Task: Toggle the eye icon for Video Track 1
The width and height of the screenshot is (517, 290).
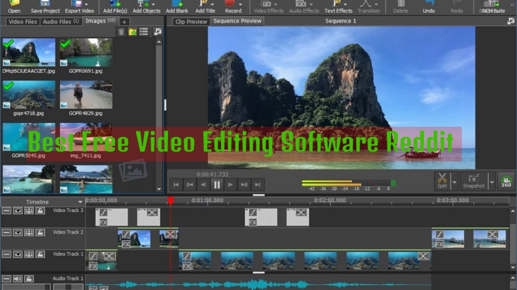Action: 18,254
